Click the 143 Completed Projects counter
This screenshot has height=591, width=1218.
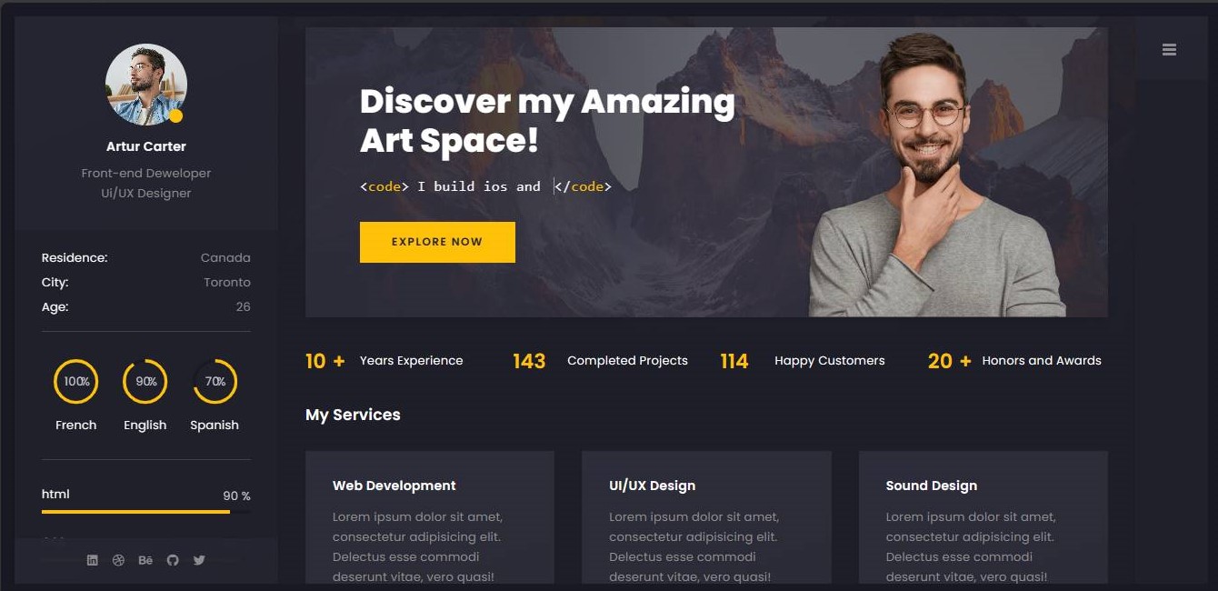tap(600, 361)
